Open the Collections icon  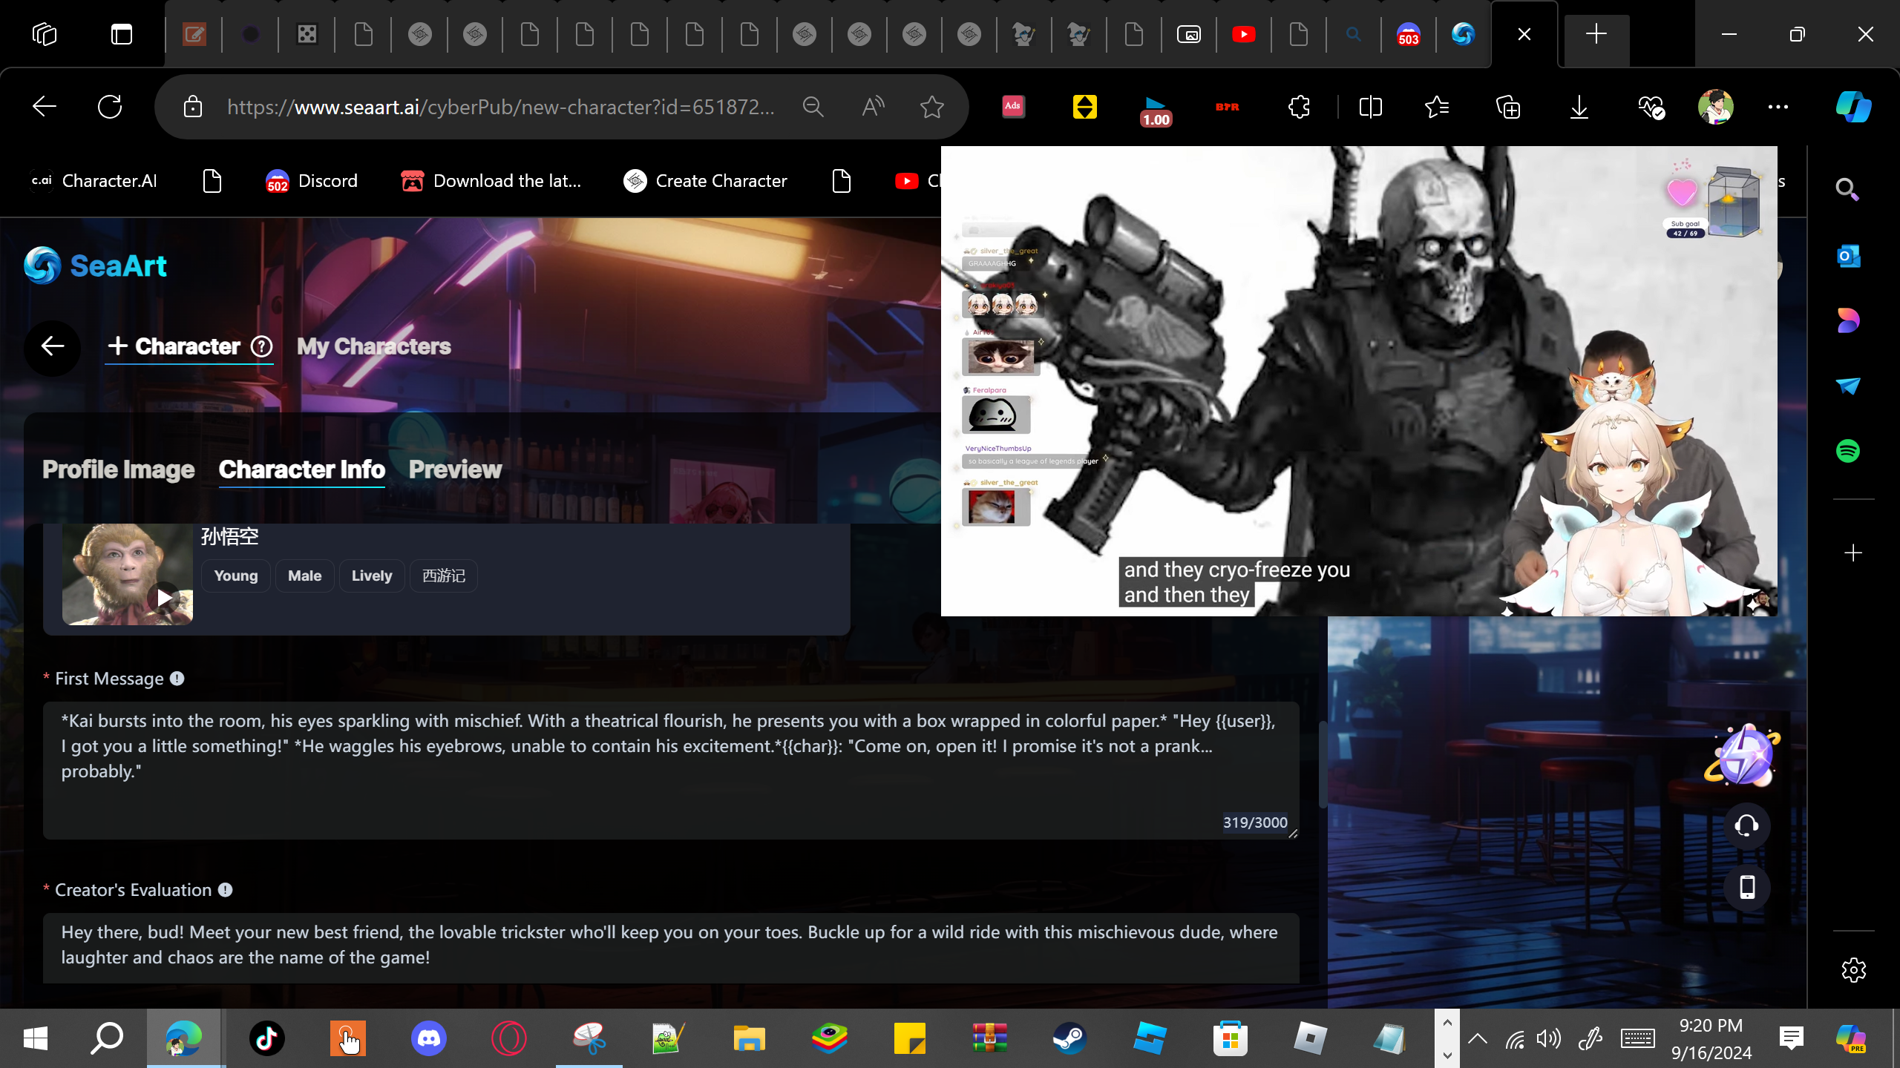click(1508, 107)
